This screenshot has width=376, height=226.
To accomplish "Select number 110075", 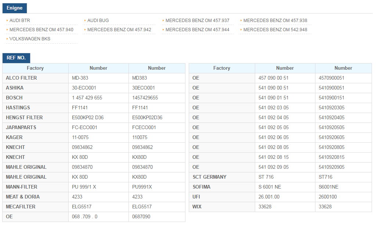I will [140, 138].
